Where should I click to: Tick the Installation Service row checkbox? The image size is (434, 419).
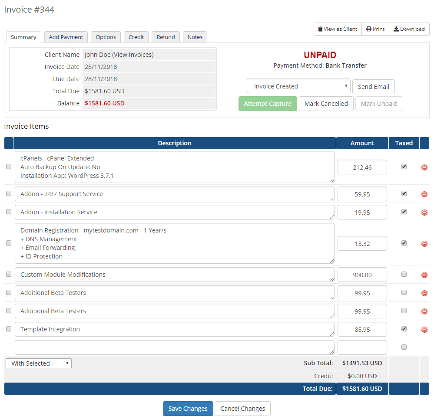coord(9,212)
